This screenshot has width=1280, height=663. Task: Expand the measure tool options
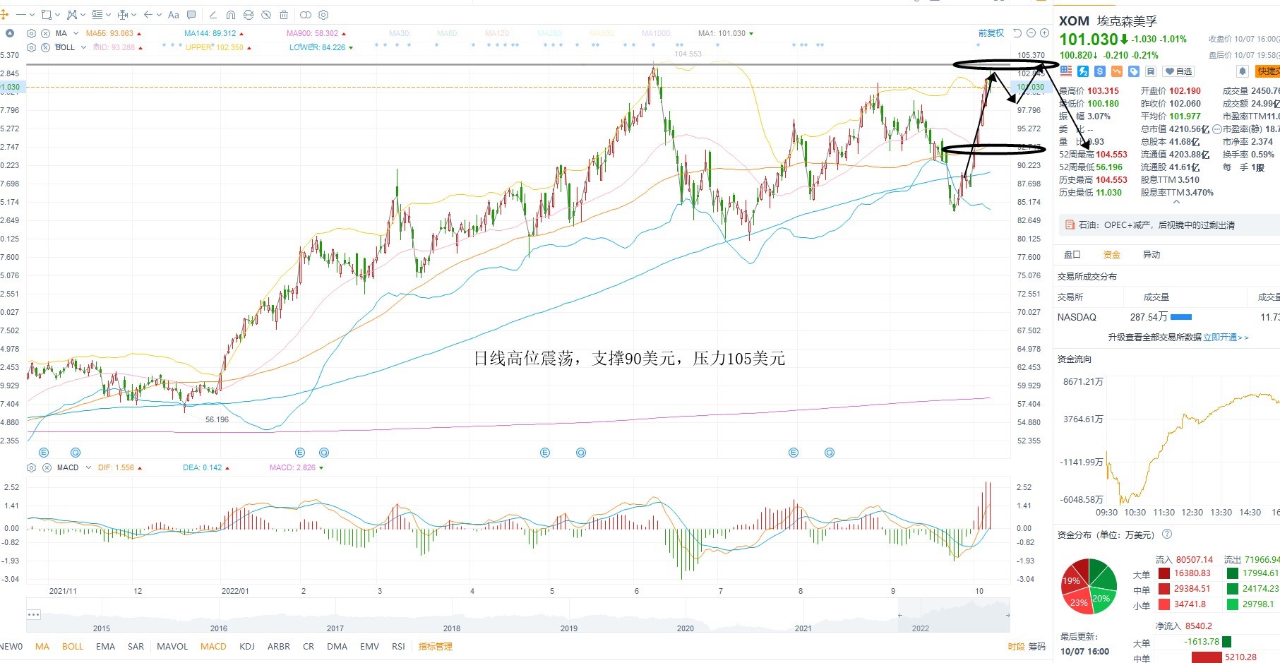click(133, 14)
